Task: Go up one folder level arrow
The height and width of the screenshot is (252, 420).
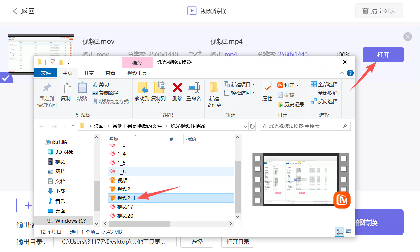Action: 73,126
